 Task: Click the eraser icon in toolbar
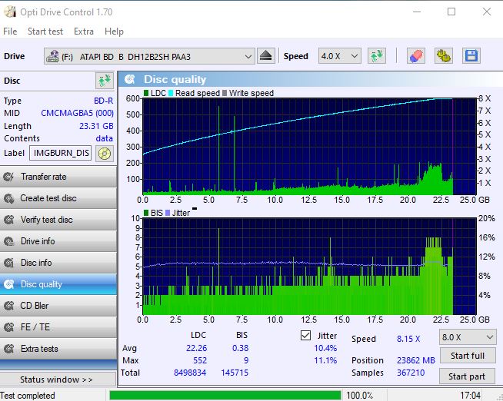point(415,56)
